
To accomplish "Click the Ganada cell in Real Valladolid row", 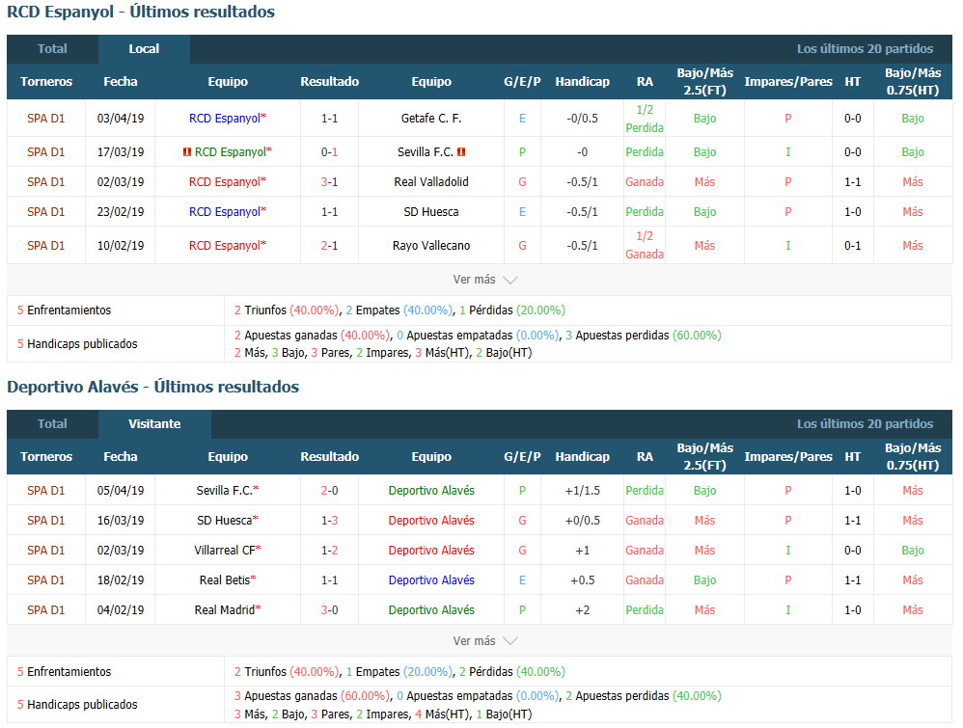I will click(645, 182).
